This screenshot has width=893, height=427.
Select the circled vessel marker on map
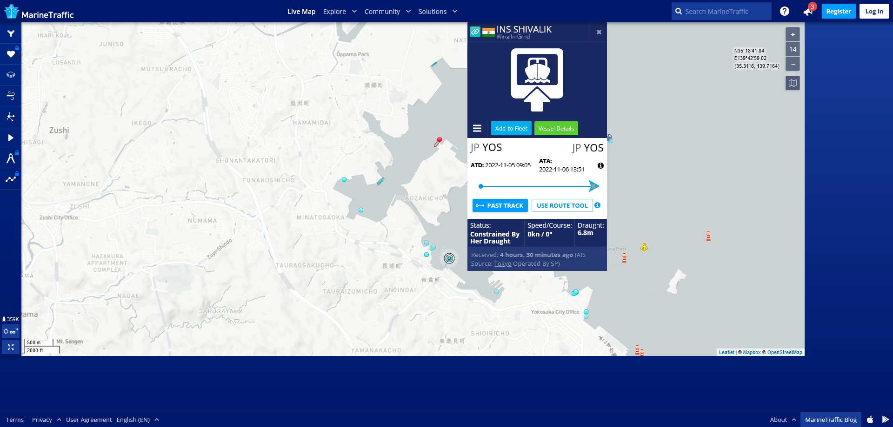pos(449,258)
